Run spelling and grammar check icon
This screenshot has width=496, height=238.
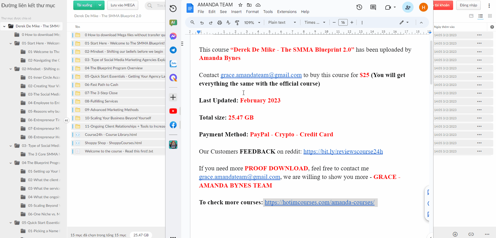pyautogui.click(x=228, y=22)
